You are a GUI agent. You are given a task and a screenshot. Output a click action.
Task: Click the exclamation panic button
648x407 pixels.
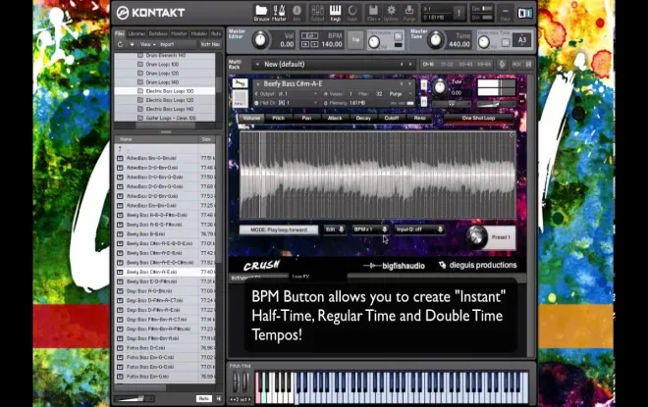(459, 13)
